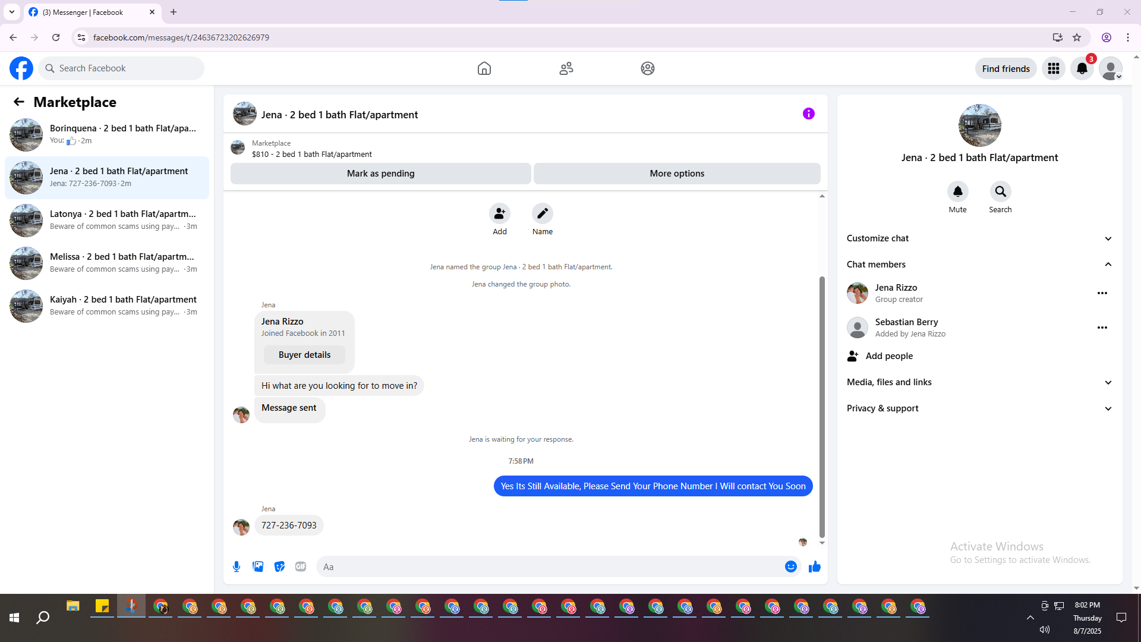Show hidden system tray icons
Screen dimensions: 1141x642
(x=1030, y=618)
